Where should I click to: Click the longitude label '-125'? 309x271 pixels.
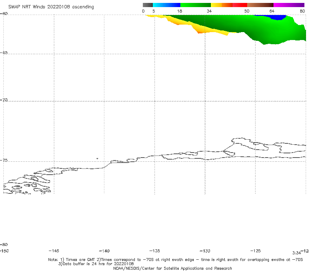256,251
